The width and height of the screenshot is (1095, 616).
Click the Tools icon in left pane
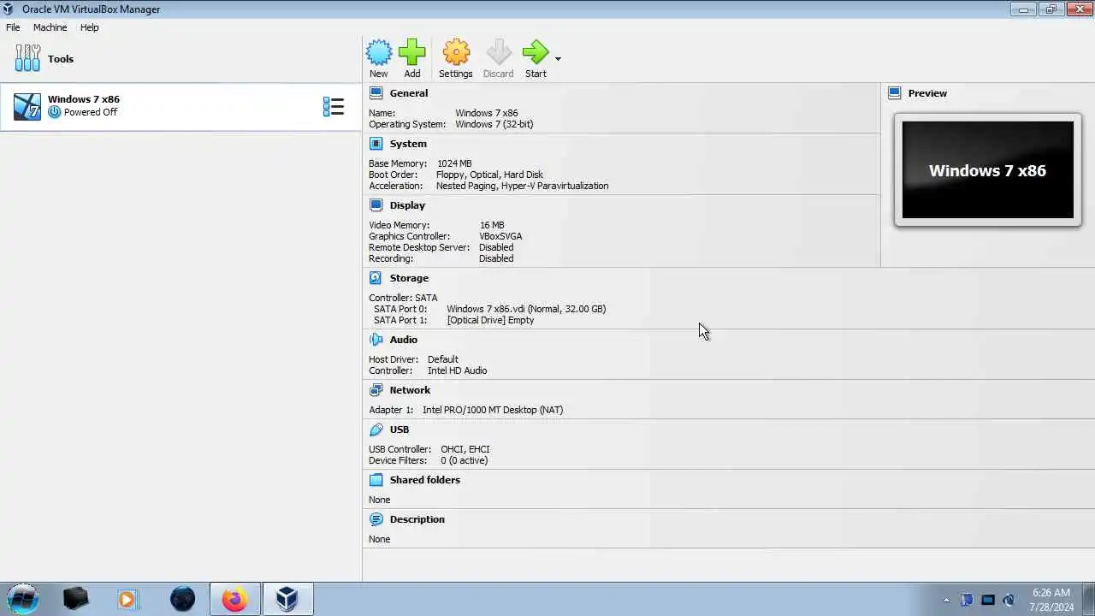[27, 58]
